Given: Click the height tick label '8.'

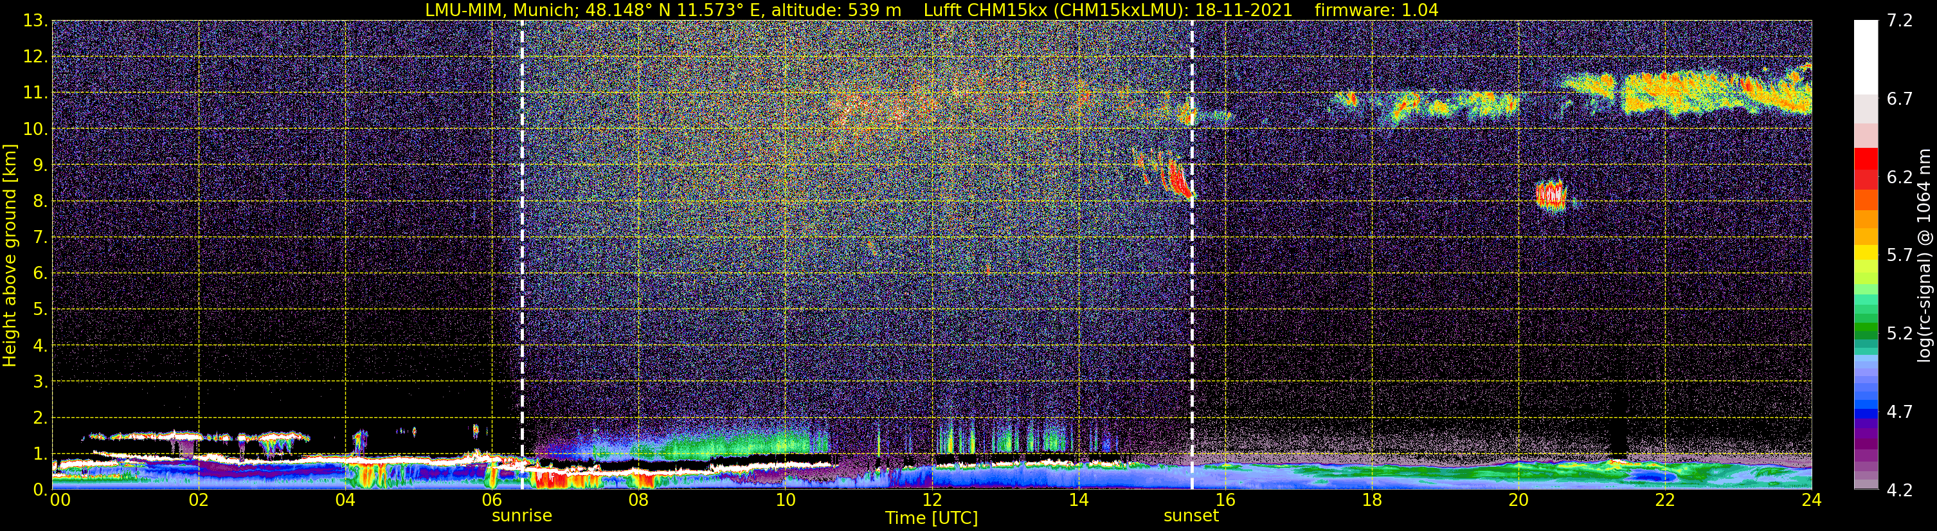Looking at the screenshot, I should (41, 202).
